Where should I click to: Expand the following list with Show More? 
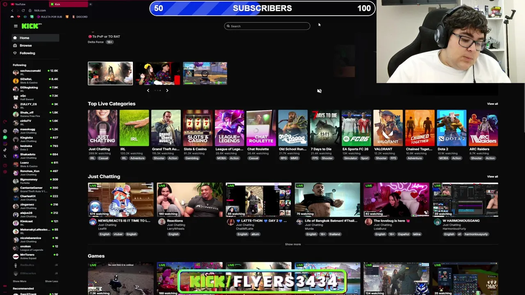(x=19, y=281)
